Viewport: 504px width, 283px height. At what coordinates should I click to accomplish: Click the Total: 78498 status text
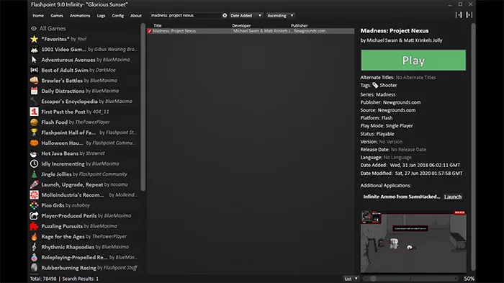coord(43,279)
